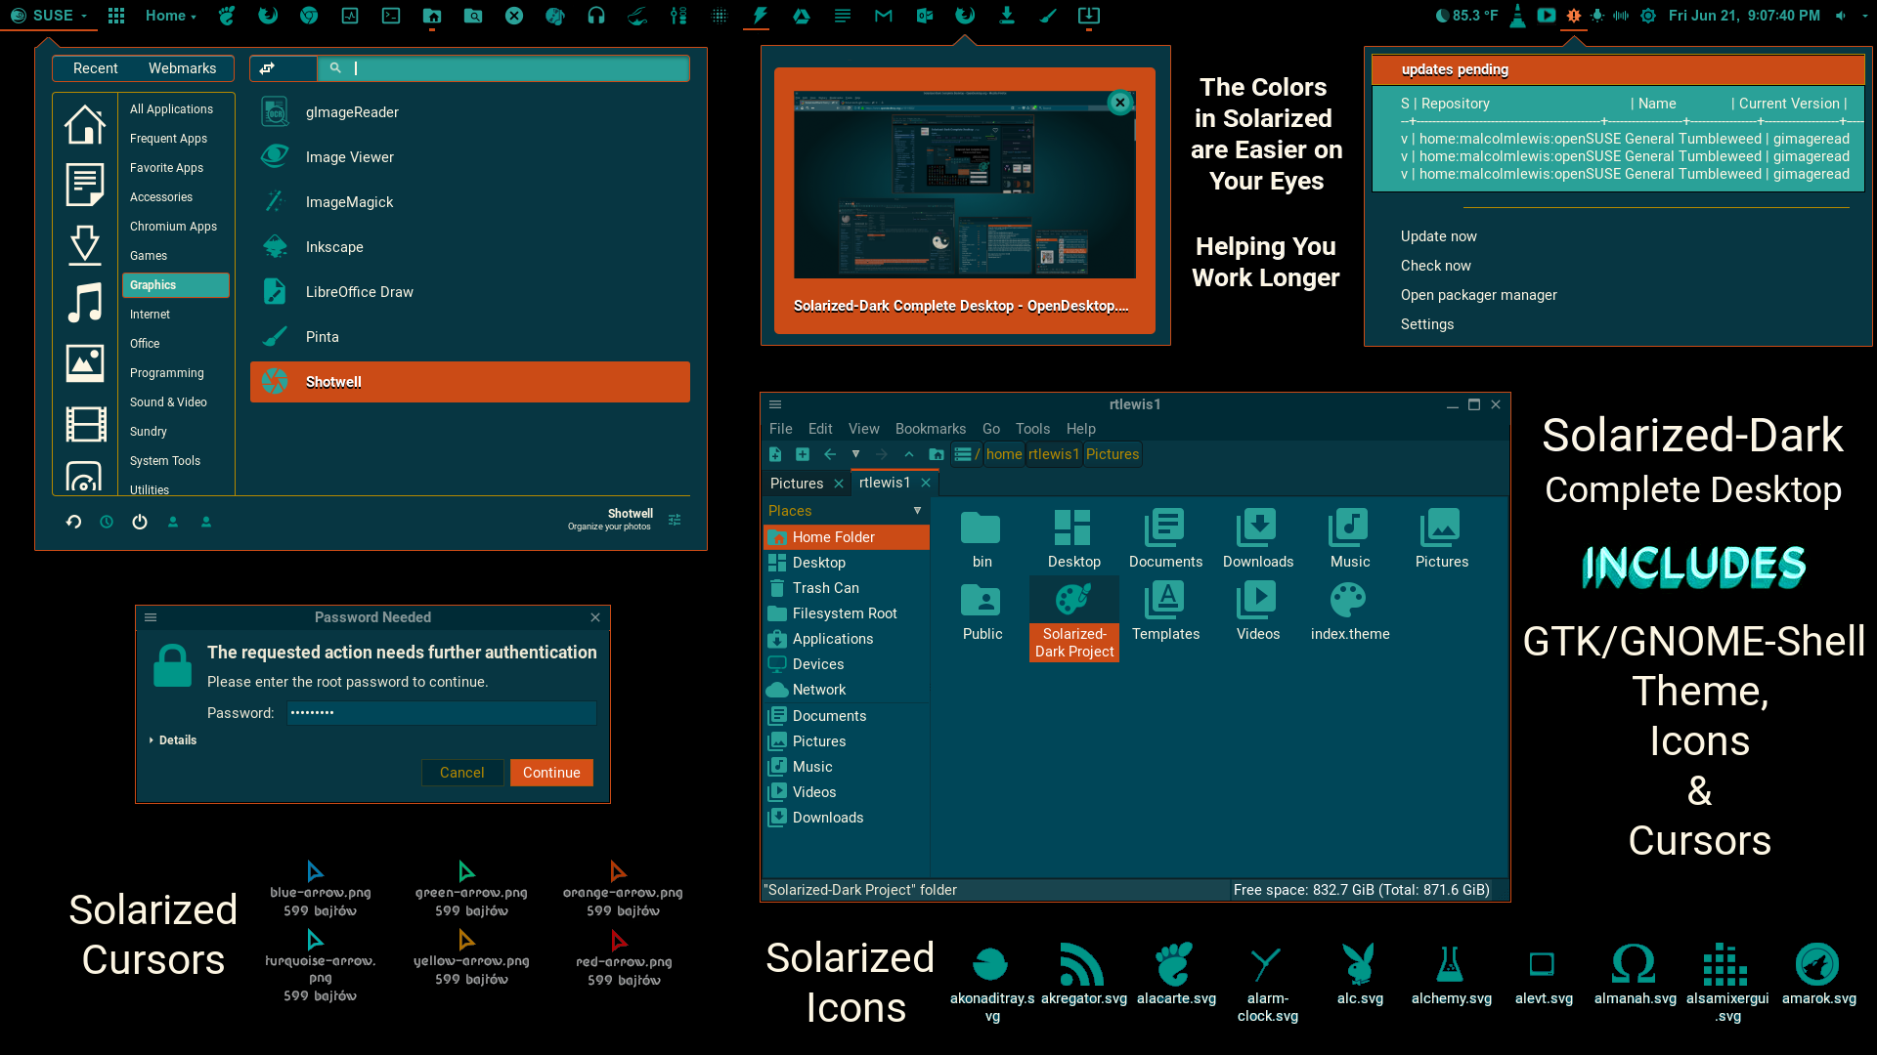Select the Webmarks tab in the application menu

pyautogui.click(x=182, y=68)
